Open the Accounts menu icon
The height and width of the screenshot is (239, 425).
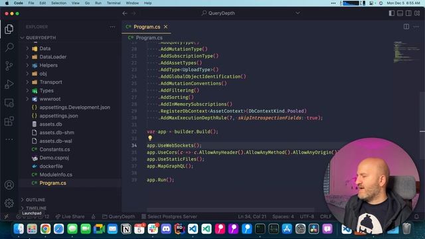(9, 185)
